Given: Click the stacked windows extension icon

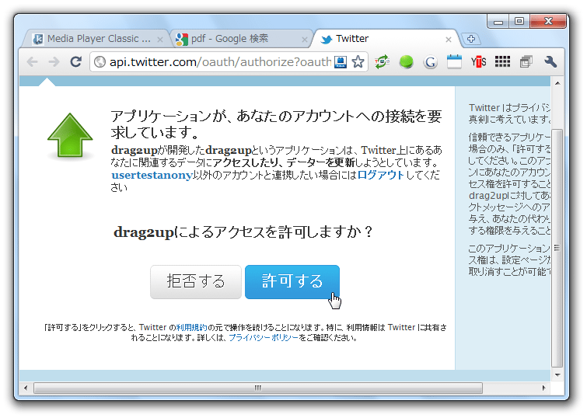Looking at the screenshot, I should pyautogui.click(x=526, y=61).
